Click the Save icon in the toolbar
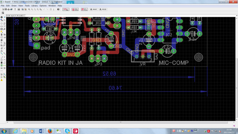This screenshot has width=238, height=134. click(x=6, y=9)
